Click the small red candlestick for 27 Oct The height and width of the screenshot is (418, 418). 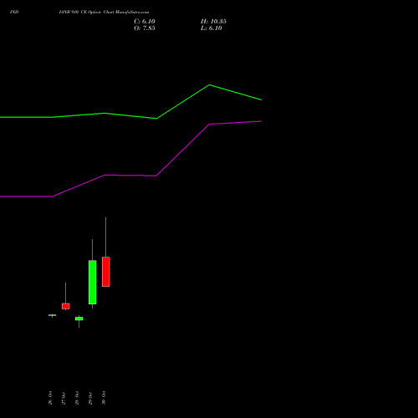[66, 306]
